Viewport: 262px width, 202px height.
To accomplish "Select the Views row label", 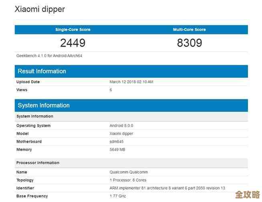I will point(22,90).
